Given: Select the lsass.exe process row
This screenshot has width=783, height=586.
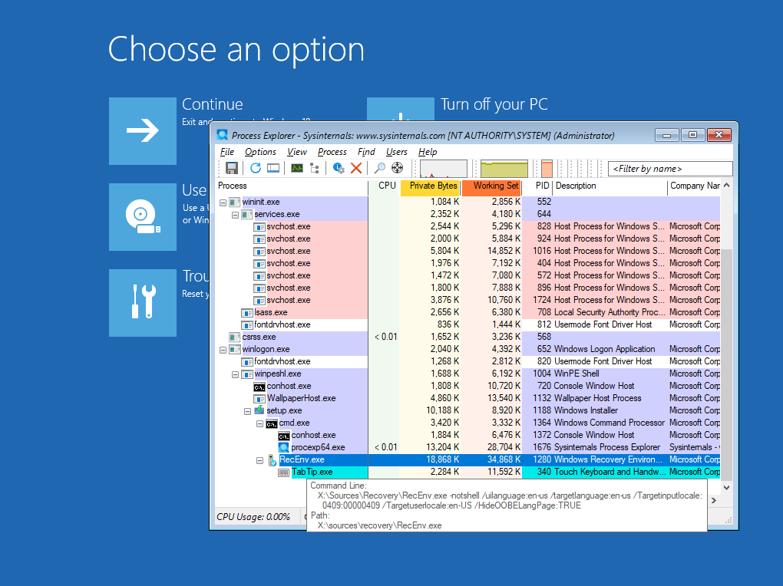Looking at the screenshot, I should 468,312.
